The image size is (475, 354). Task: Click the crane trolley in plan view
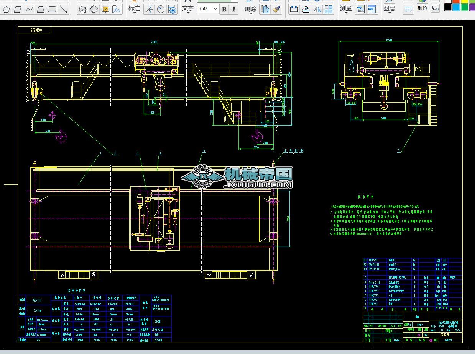tap(155, 219)
